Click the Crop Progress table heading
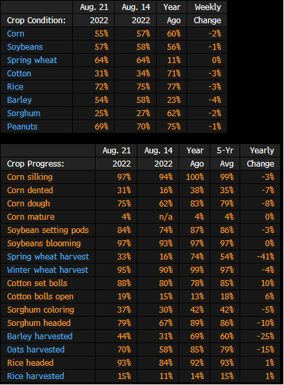This screenshot has width=284, height=385. coord(36,164)
